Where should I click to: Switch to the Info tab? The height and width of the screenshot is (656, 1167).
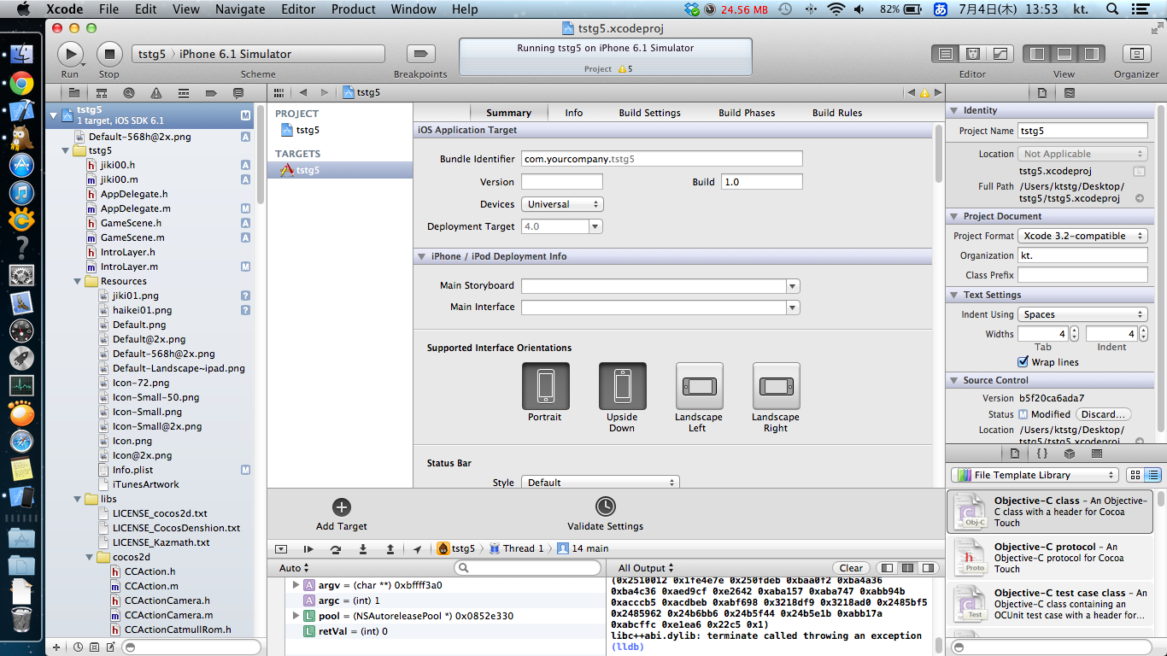click(x=574, y=113)
